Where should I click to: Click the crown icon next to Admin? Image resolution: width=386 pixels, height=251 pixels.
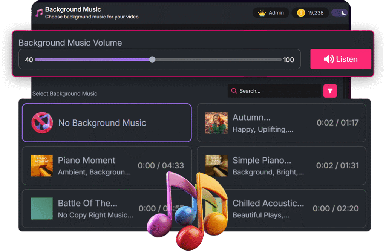click(x=262, y=13)
